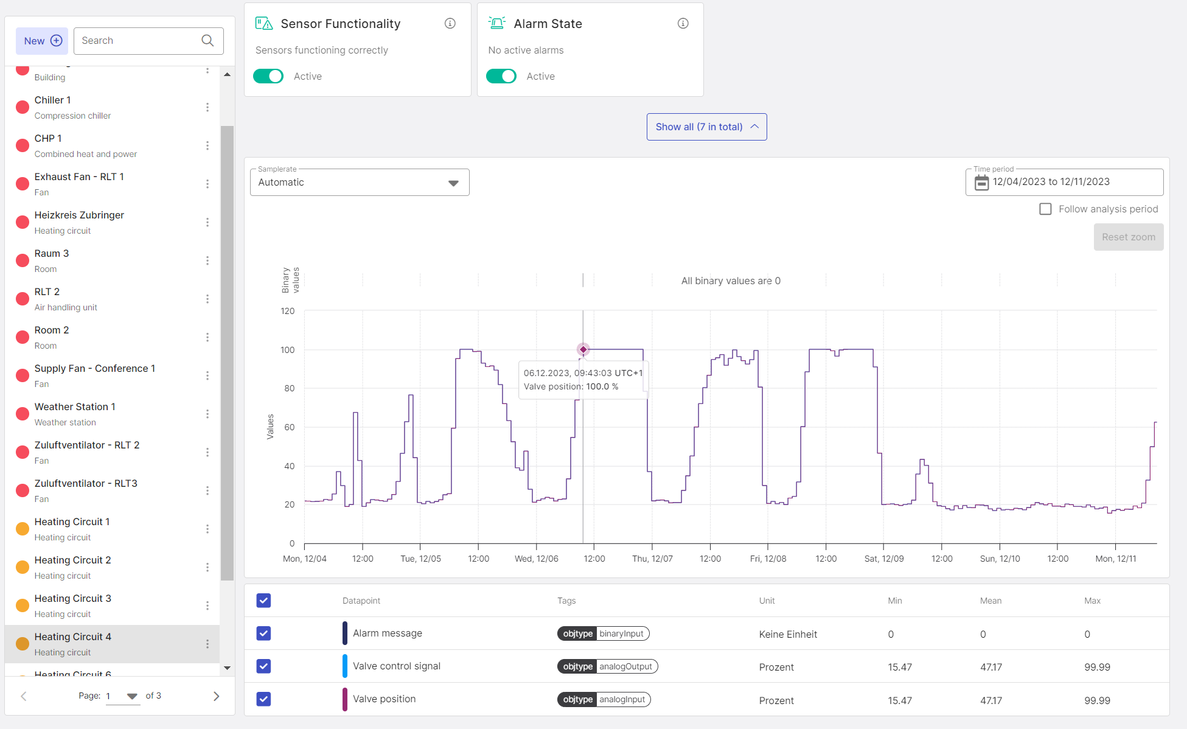This screenshot has width=1187, height=729.
Task: Click the Alarm State info icon
Action: coord(683,23)
